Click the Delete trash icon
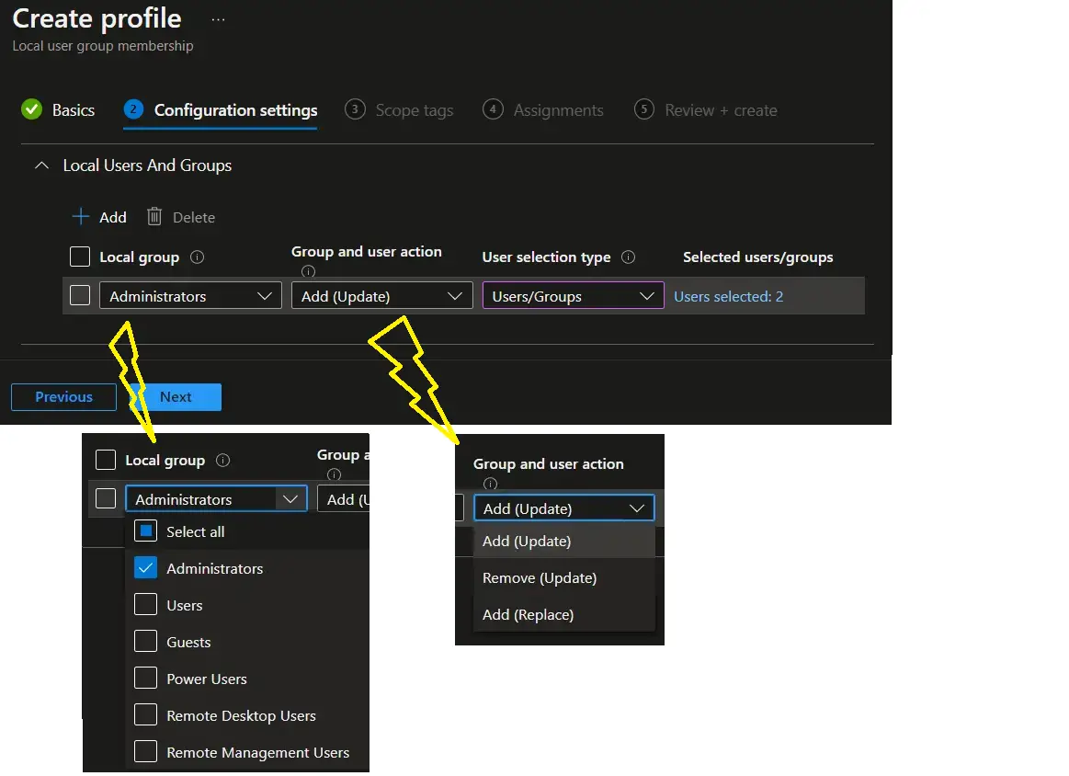 153,217
